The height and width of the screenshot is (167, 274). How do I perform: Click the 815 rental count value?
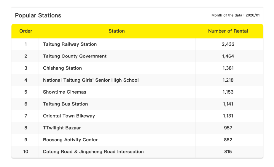(x=228, y=152)
